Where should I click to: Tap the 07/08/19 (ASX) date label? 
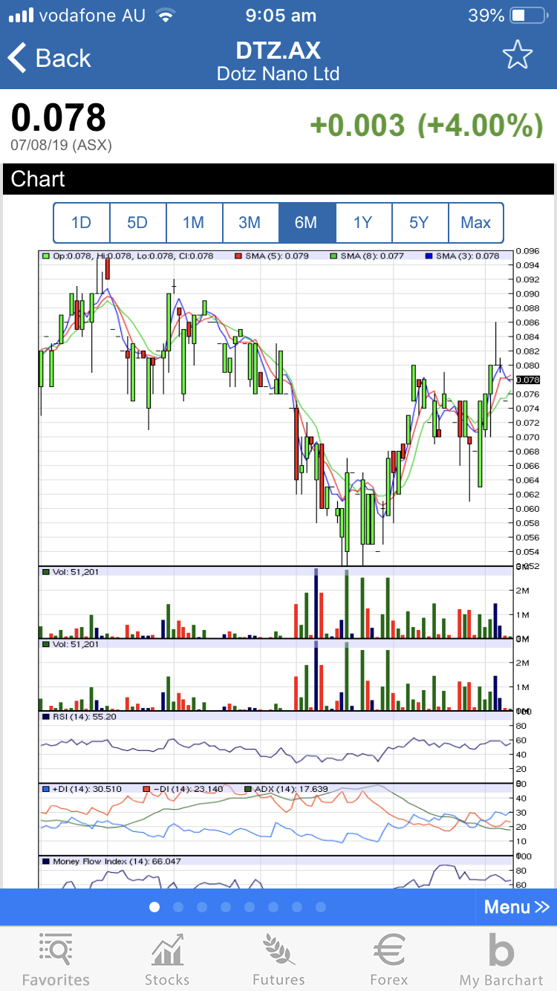[61, 145]
